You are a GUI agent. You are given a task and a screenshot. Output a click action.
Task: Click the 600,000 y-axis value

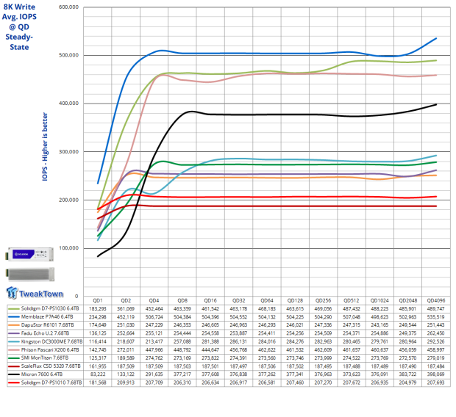[x=67, y=7]
